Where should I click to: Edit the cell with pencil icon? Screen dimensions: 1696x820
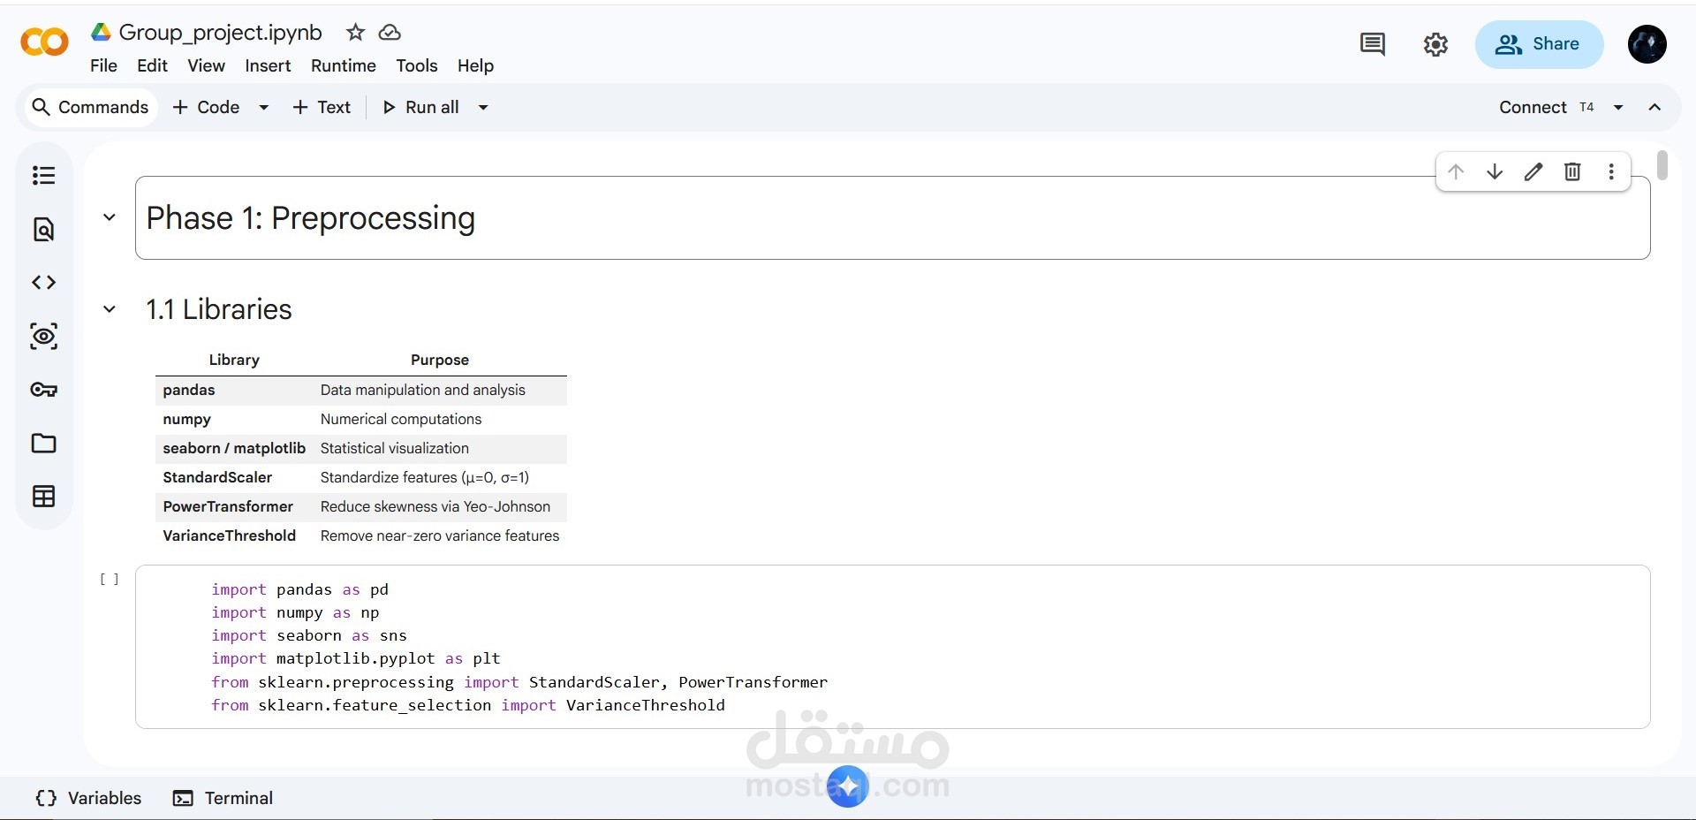pyautogui.click(x=1533, y=171)
